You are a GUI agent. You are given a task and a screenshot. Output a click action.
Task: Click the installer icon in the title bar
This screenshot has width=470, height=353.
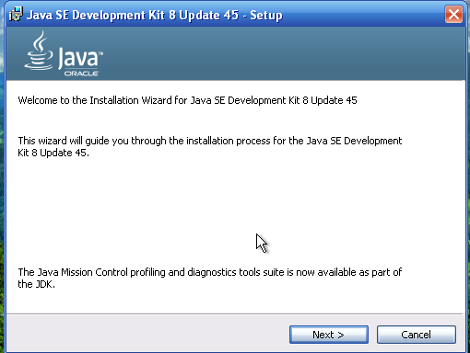[16, 14]
